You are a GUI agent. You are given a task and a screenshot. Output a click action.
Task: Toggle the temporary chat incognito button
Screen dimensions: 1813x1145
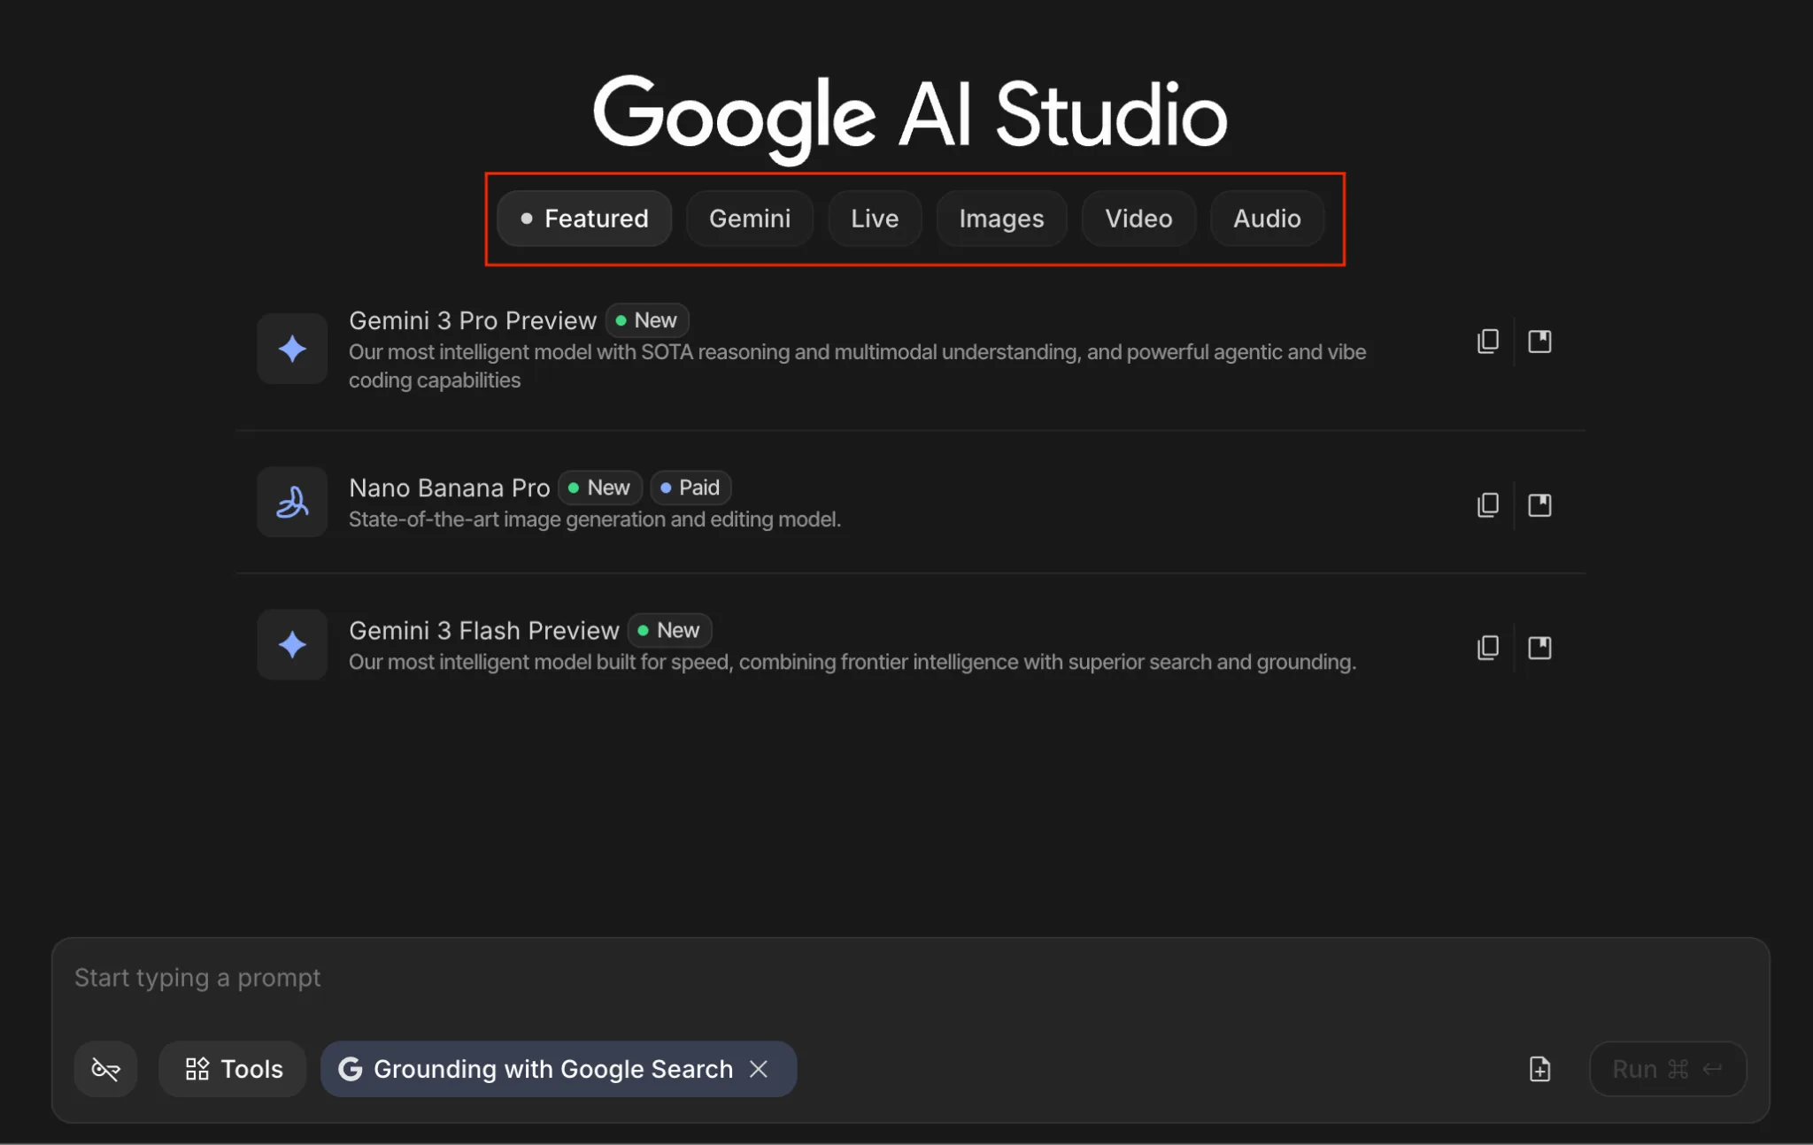pyautogui.click(x=105, y=1069)
